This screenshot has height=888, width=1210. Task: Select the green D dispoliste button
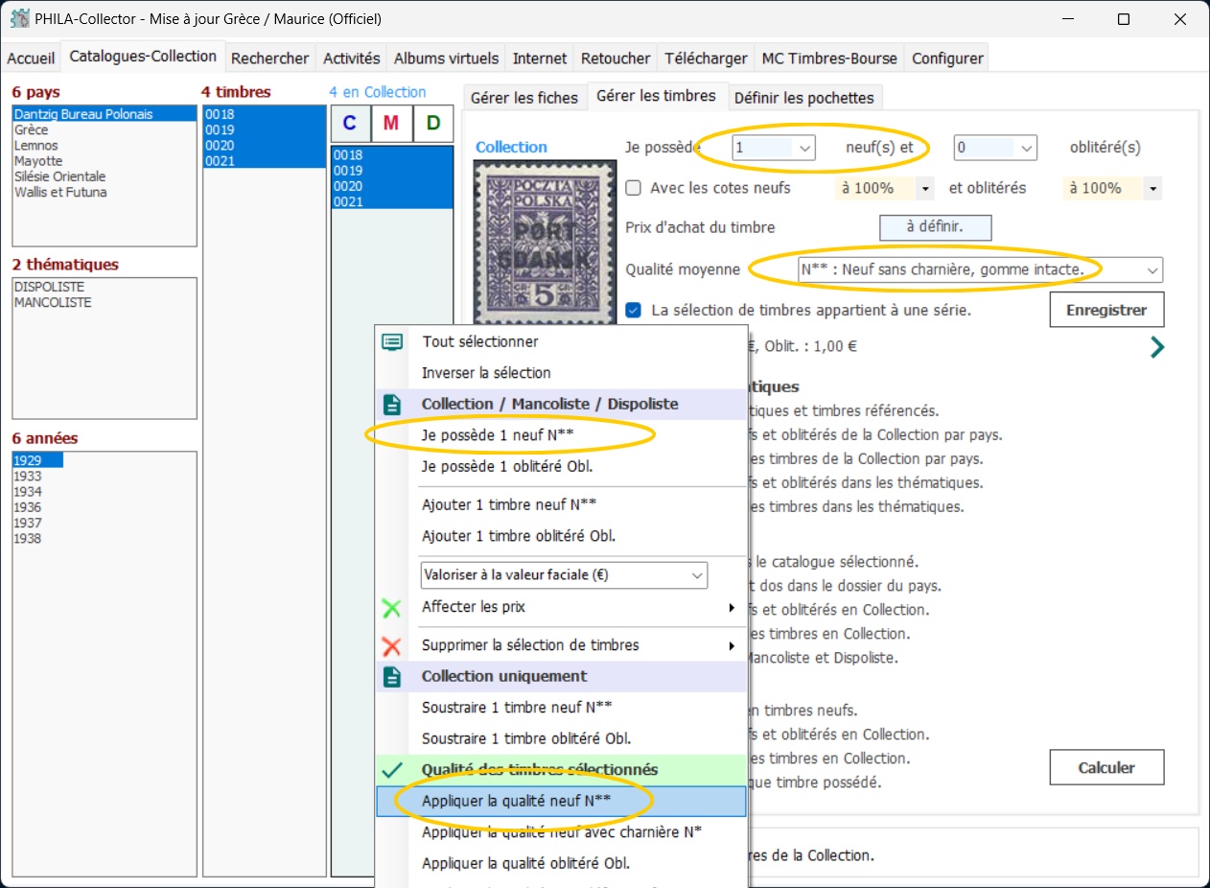[432, 123]
